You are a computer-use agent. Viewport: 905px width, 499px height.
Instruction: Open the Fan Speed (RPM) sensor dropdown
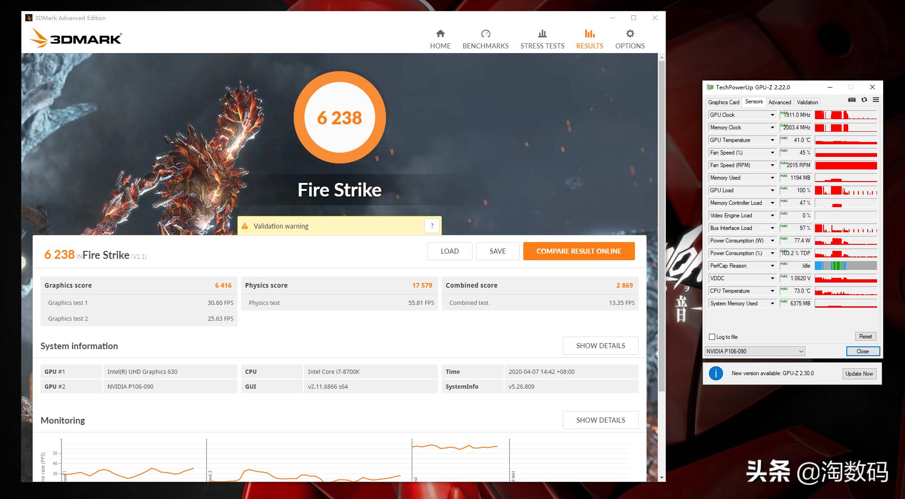coord(772,165)
